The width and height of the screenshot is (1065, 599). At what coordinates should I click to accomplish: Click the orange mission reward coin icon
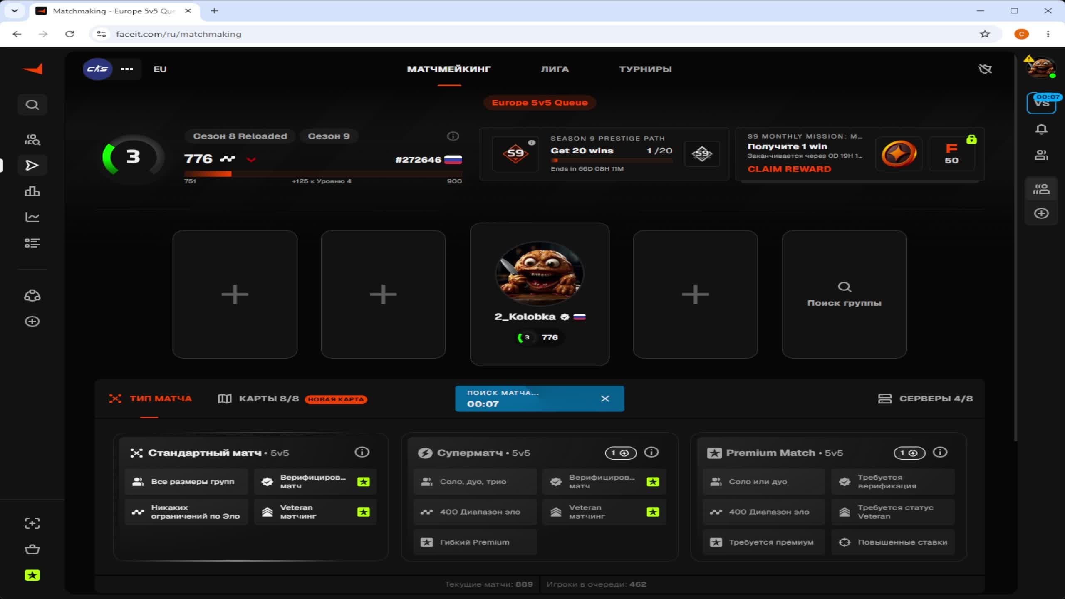tap(899, 154)
